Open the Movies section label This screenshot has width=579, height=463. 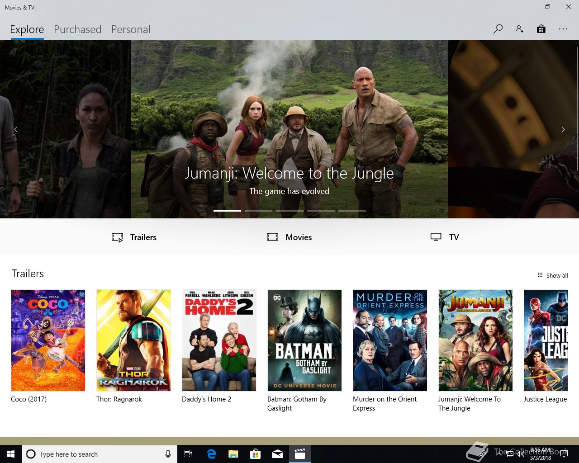click(x=299, y=237)
